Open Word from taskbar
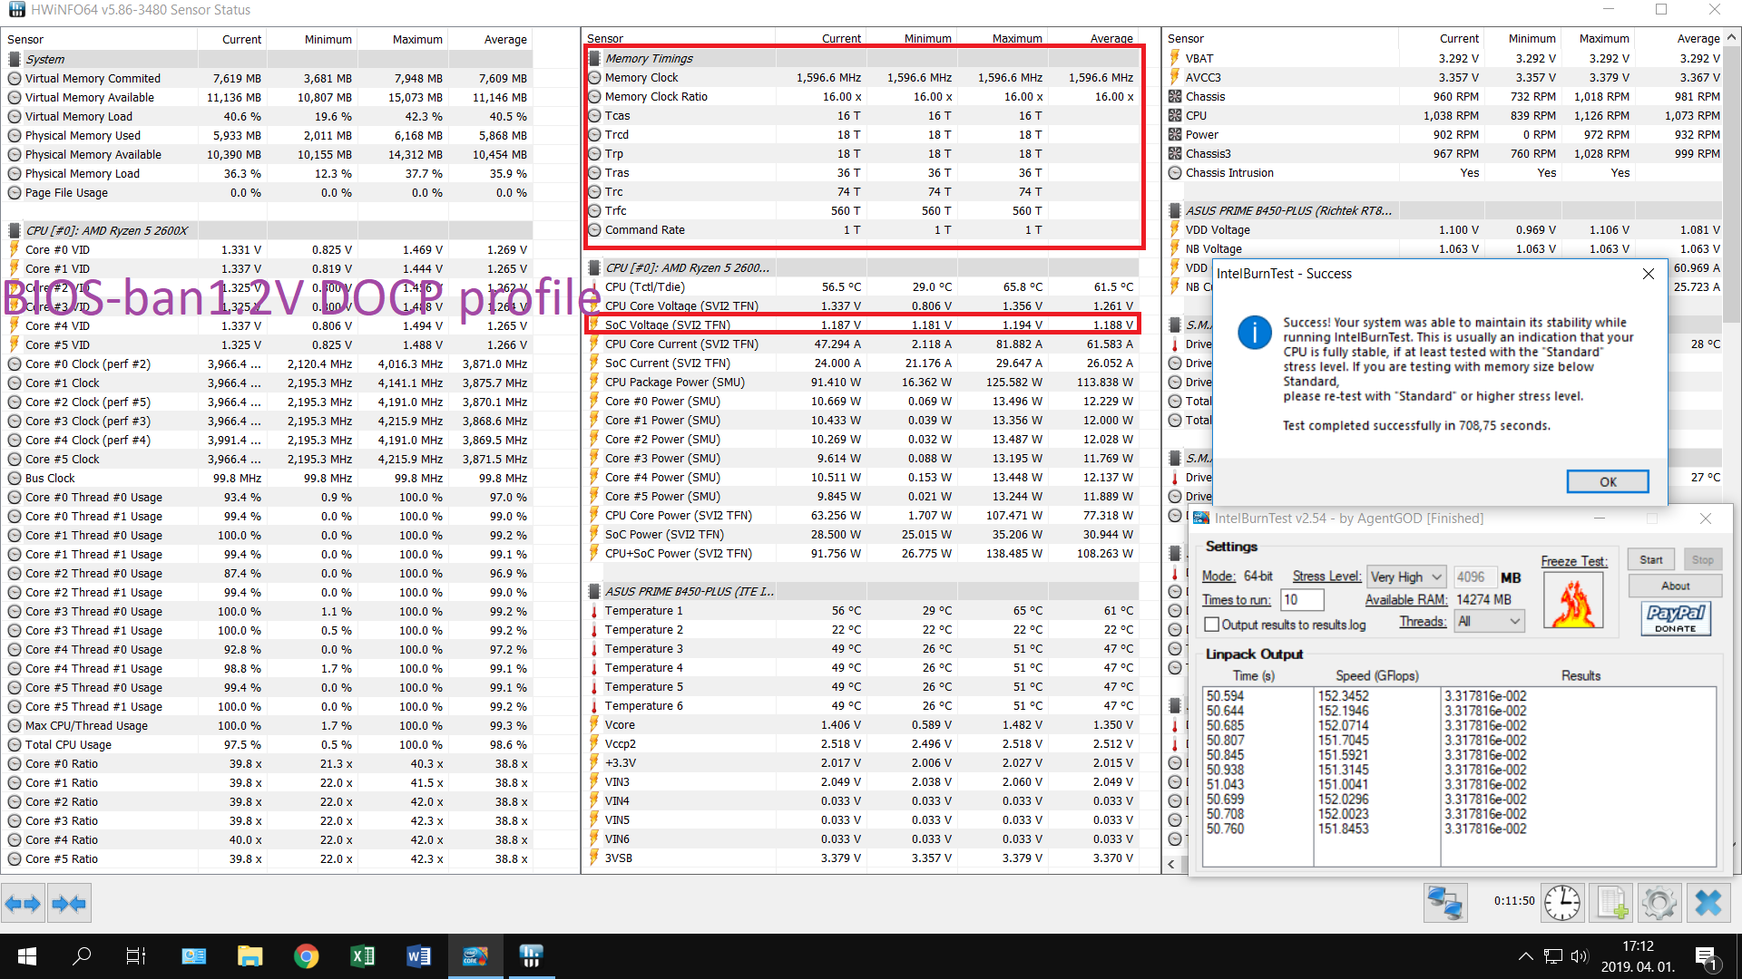The height and width of the screenshot is (979, 1742). (418, 956)
